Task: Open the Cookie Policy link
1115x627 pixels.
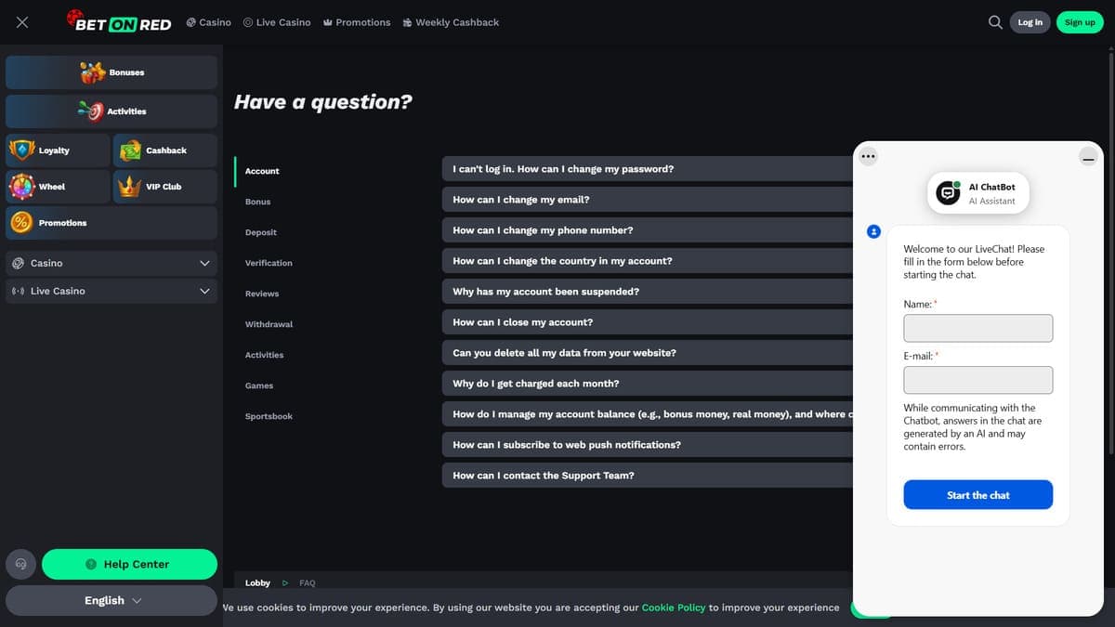Action: pyautogui.click(x=674, y=607)
